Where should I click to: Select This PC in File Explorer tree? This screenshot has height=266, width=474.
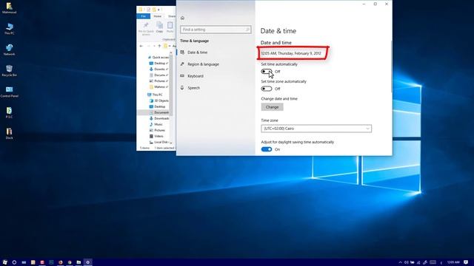click(155, 95)
